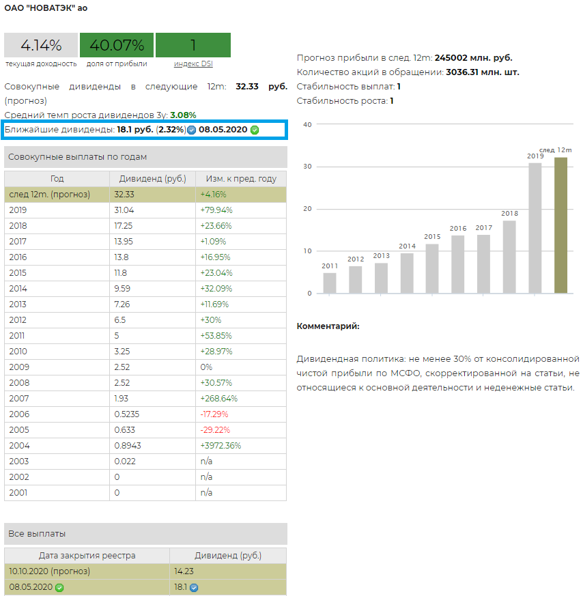
Task: Click the Все выплаты section header
Action: pos(145,534)
